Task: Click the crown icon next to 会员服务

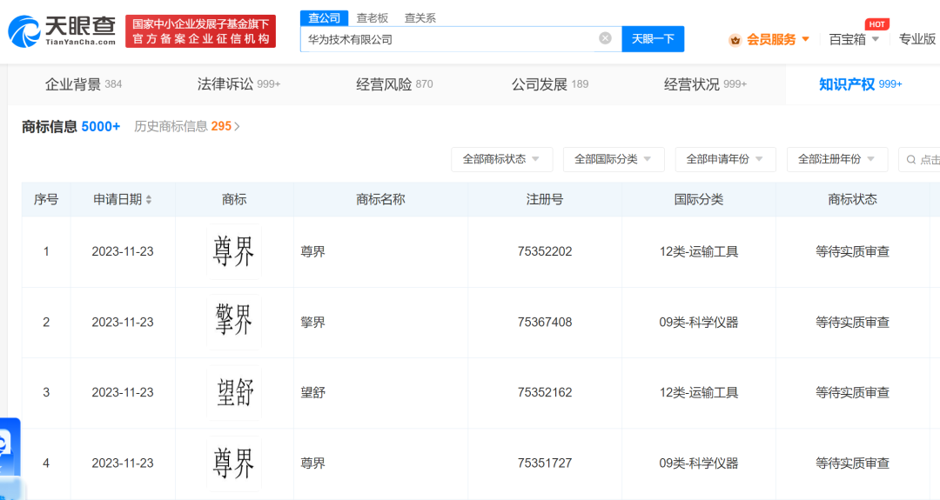Action: (735, 40)
